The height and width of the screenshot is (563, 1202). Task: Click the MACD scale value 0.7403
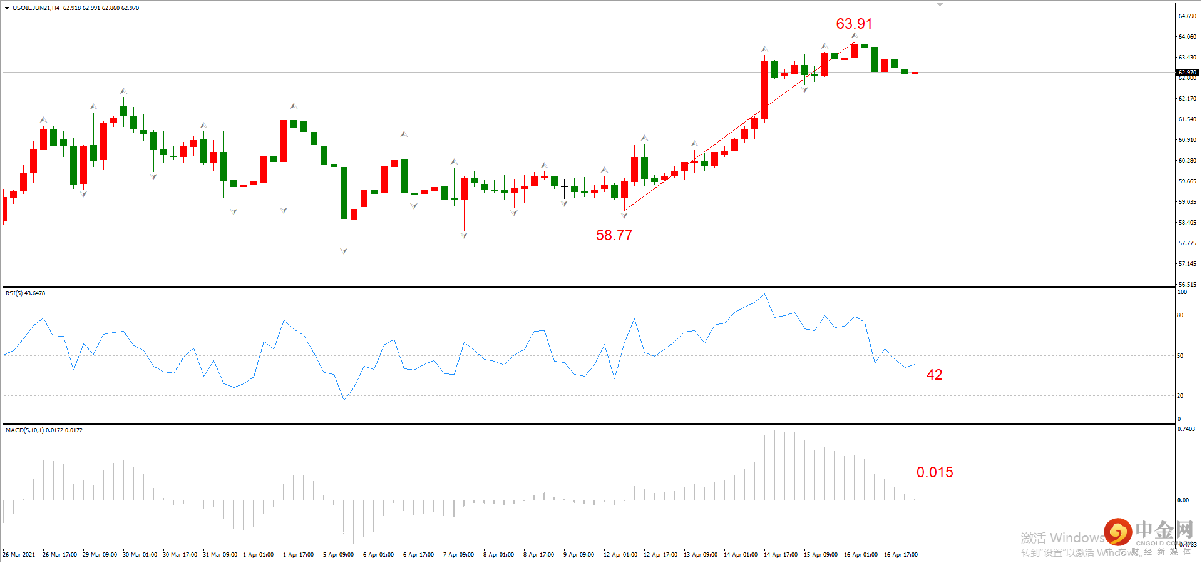tap(1187, 429)
